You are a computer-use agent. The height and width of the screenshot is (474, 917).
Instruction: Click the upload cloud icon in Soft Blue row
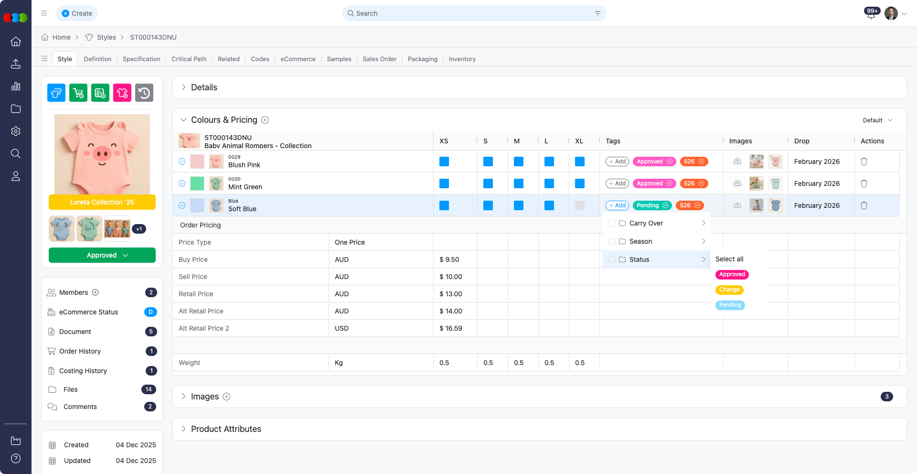click(x=737, y=205)
